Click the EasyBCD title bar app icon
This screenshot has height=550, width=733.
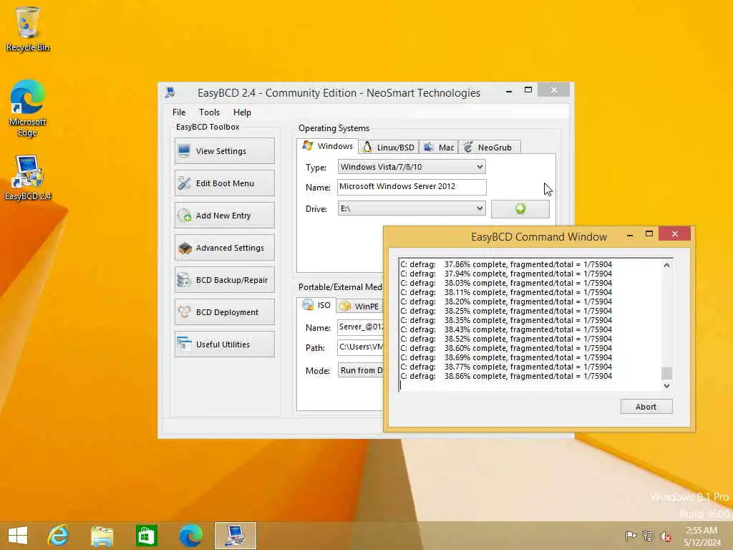(x=170, y=92)
